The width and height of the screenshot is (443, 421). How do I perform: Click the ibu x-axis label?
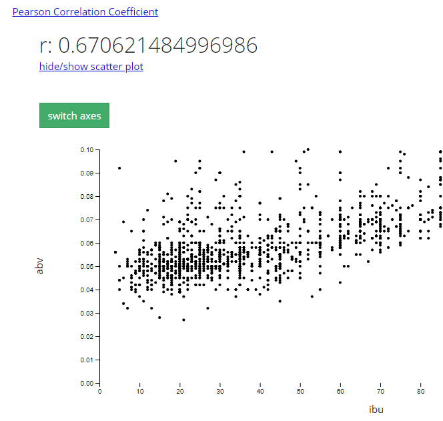click(376, 410)
